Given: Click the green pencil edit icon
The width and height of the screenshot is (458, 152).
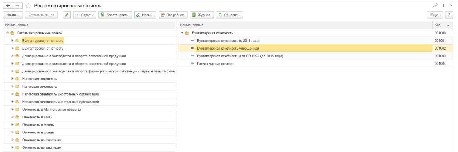Looking at the screenshot, I should pos(67,15).
